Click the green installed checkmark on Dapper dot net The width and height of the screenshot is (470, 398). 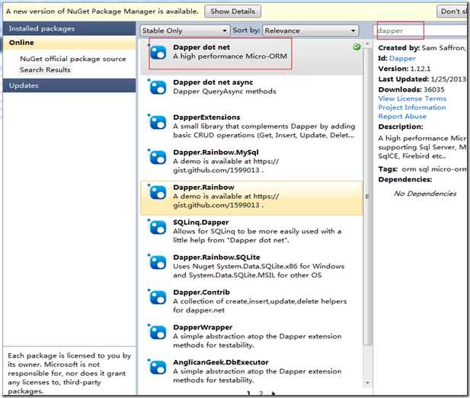pyautogui.click(x=356, y=47)
